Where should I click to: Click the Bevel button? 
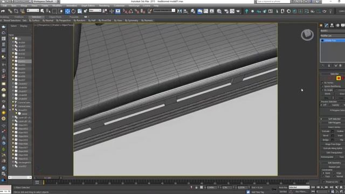coord(326,135)
